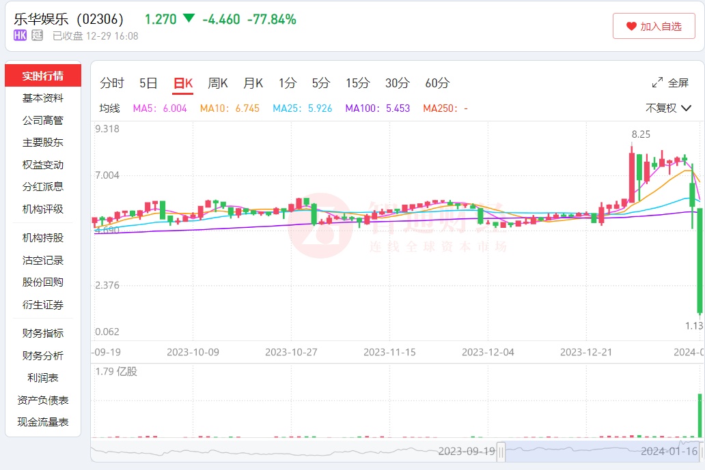Add stock via 加入自选 button
Image resolution: width=705 pixels, height=470 pixels.
(x=654, y=26)
